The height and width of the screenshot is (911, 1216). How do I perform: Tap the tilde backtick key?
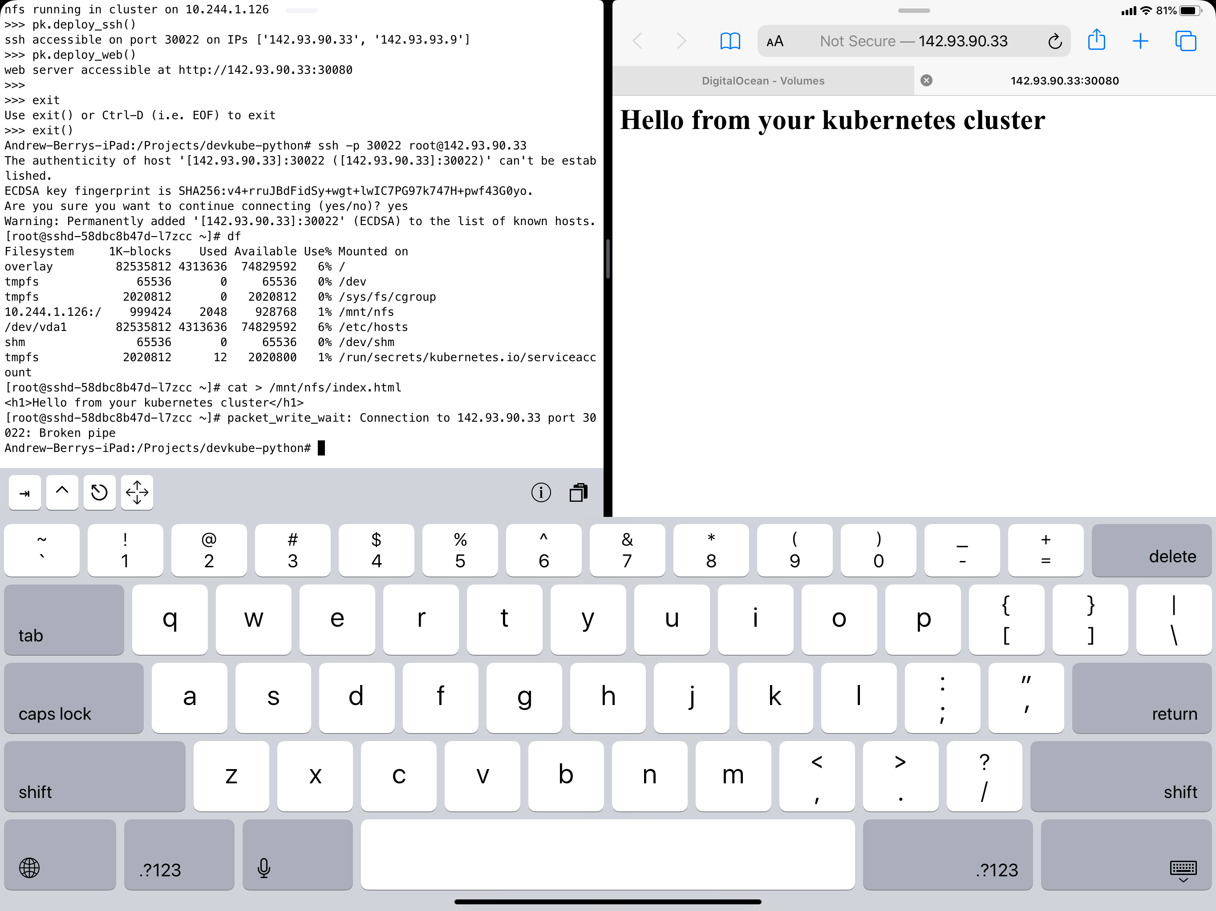[42, 550]
